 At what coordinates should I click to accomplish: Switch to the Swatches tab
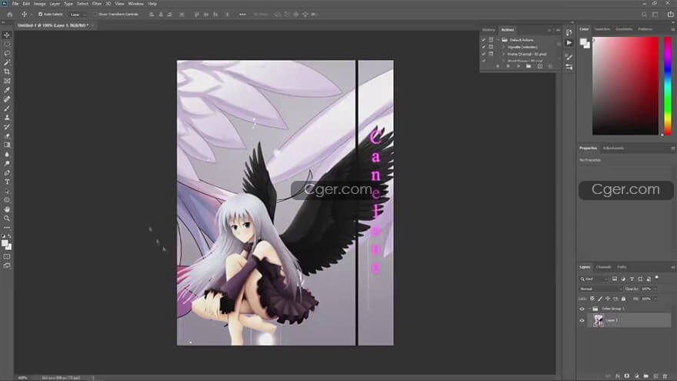pos(602,29)
